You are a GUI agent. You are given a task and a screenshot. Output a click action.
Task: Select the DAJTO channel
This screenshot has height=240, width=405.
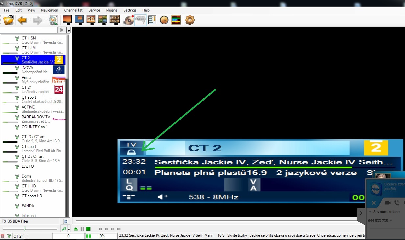point(34,168)
